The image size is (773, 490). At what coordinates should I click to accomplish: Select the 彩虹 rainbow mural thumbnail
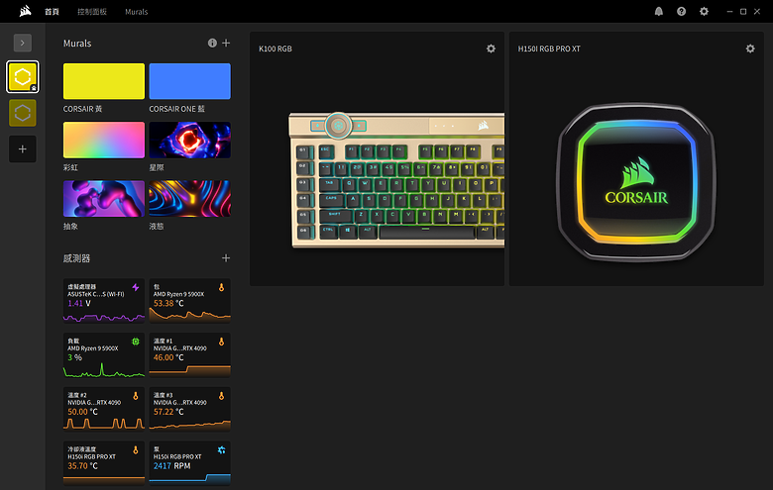(x=104, y=141)
